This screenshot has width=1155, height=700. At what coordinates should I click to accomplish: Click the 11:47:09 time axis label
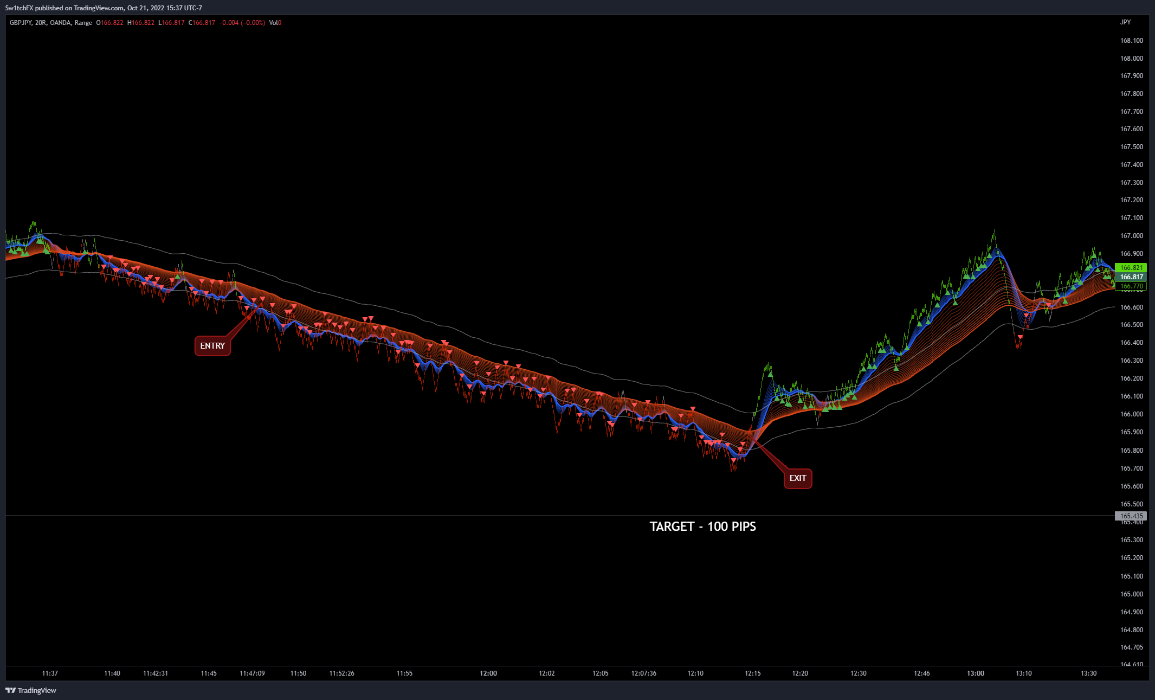(x=253, y=673)
